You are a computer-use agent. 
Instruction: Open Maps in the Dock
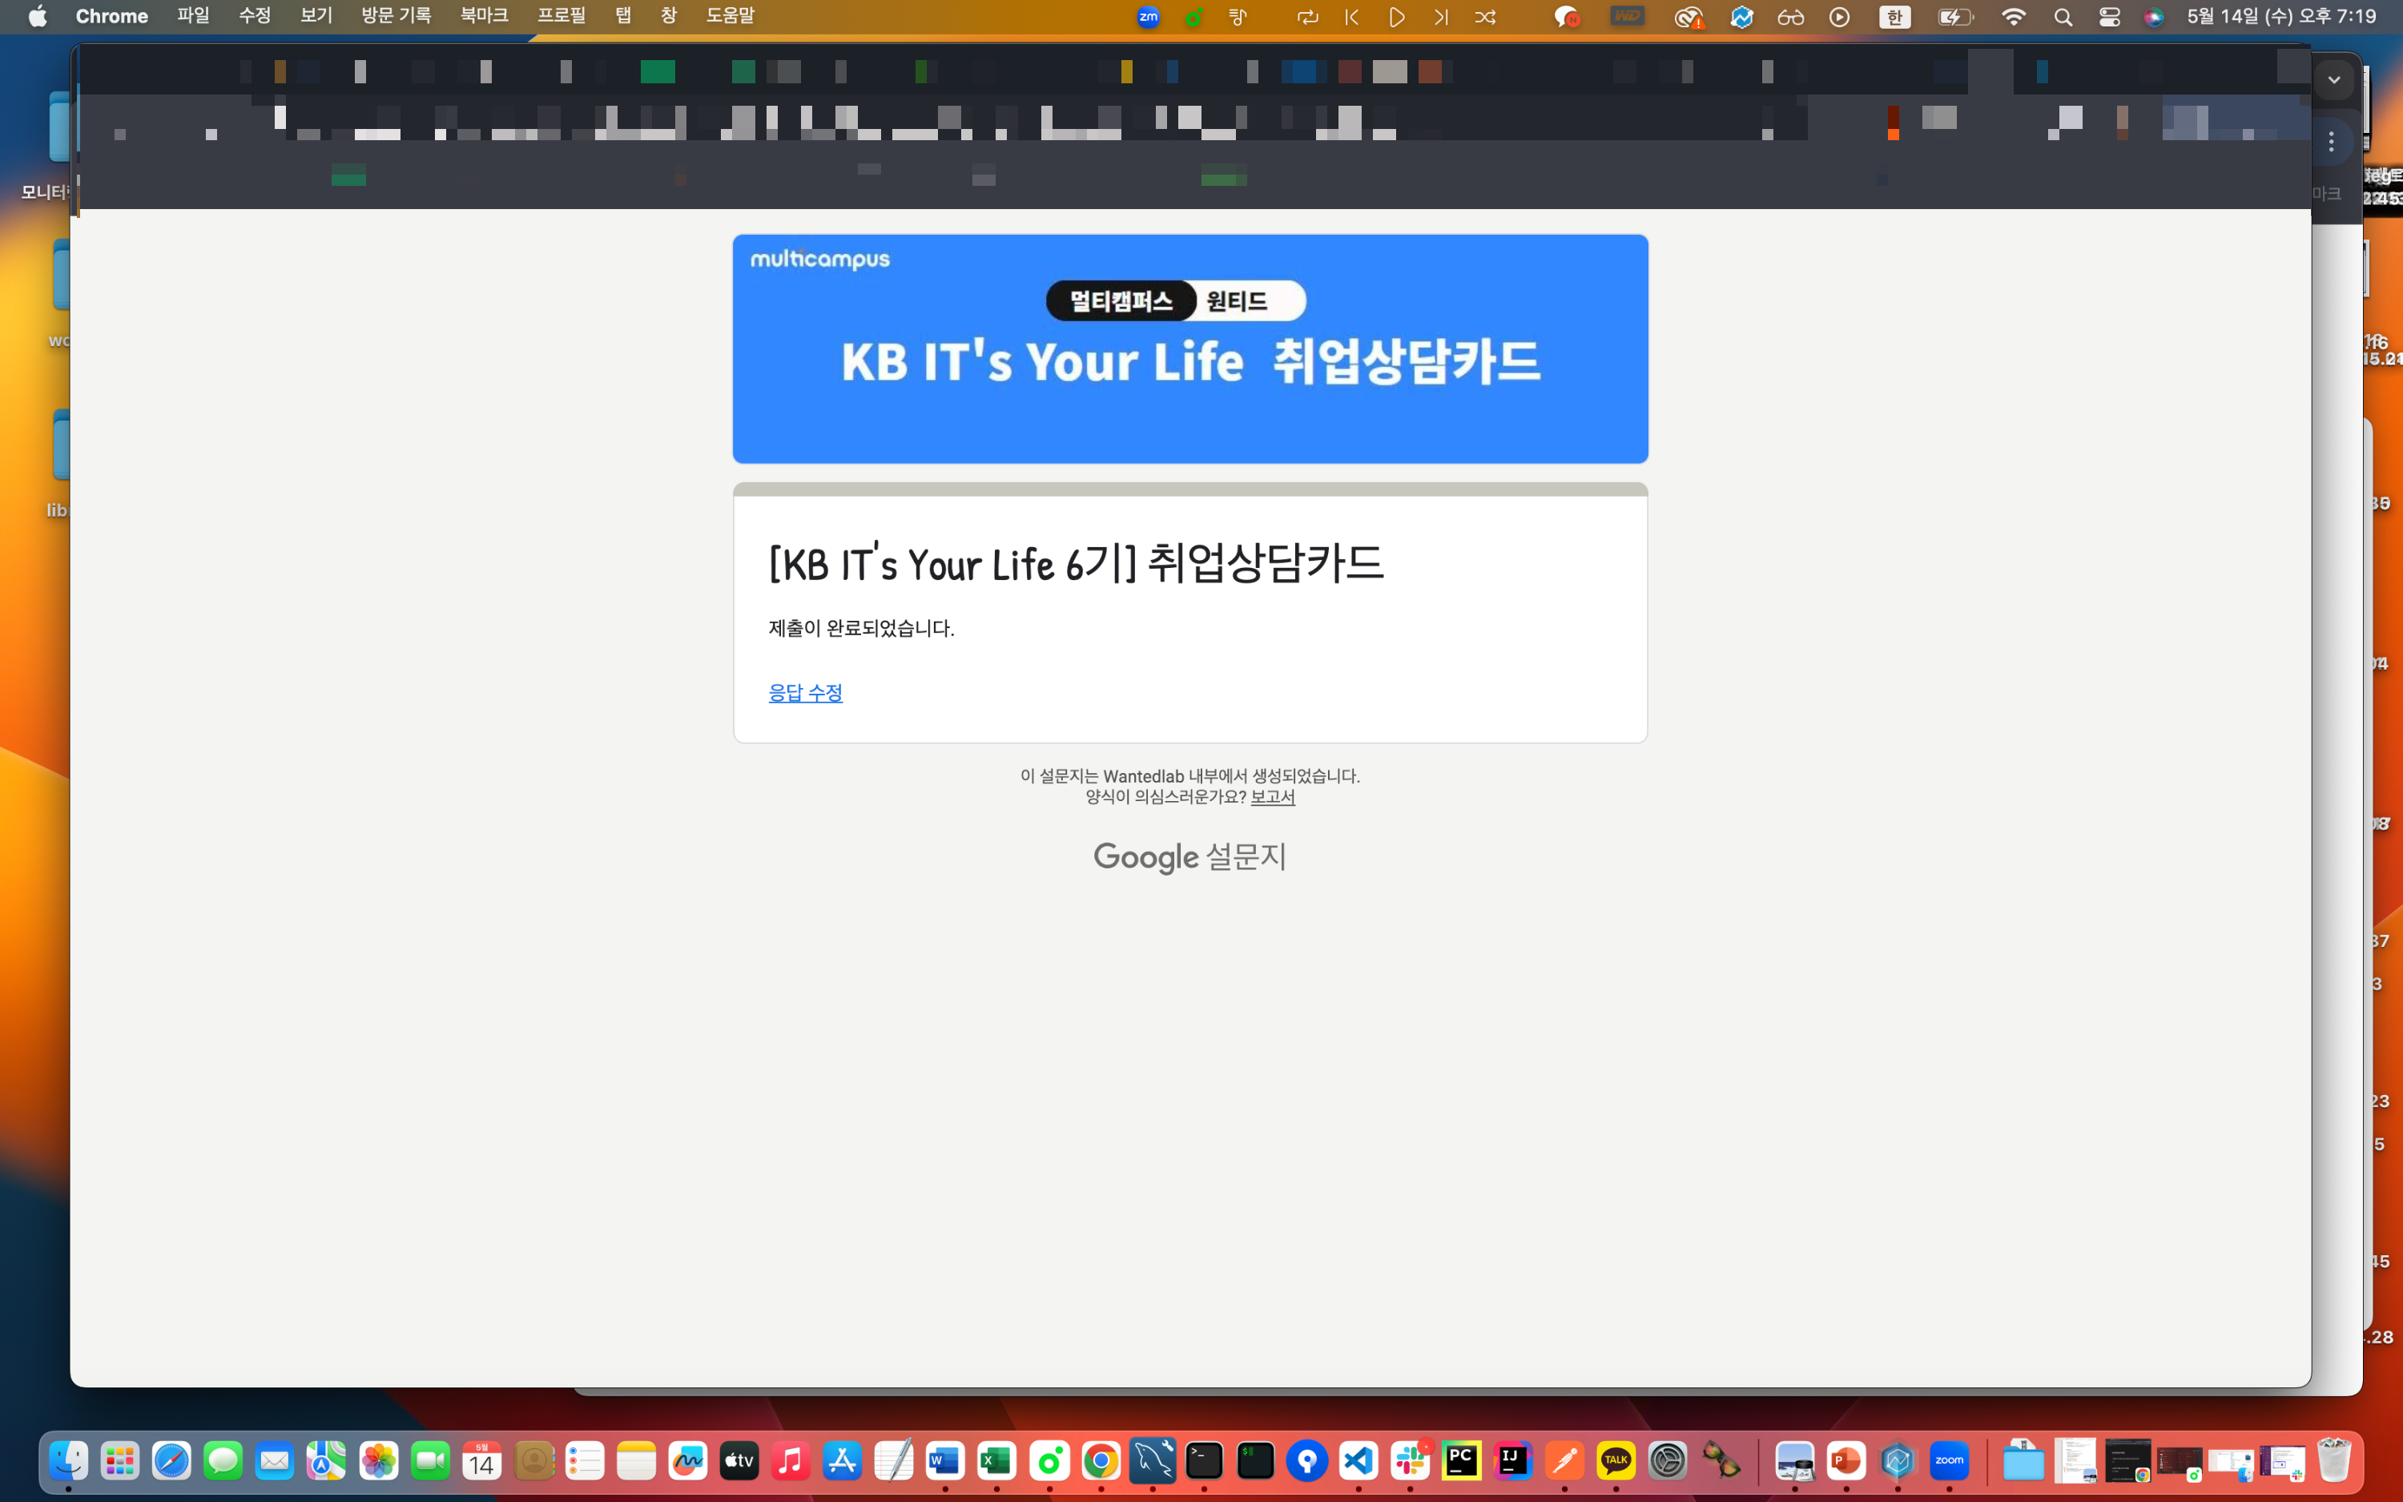(x=327, y=1460)
